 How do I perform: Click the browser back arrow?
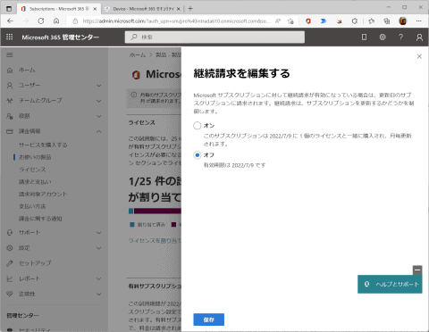click(10, 21)
